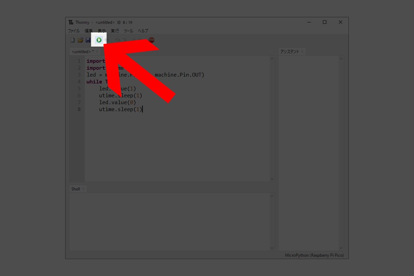414x276 pixels.
Task: Open the ファイル menu
Action: 73,31
